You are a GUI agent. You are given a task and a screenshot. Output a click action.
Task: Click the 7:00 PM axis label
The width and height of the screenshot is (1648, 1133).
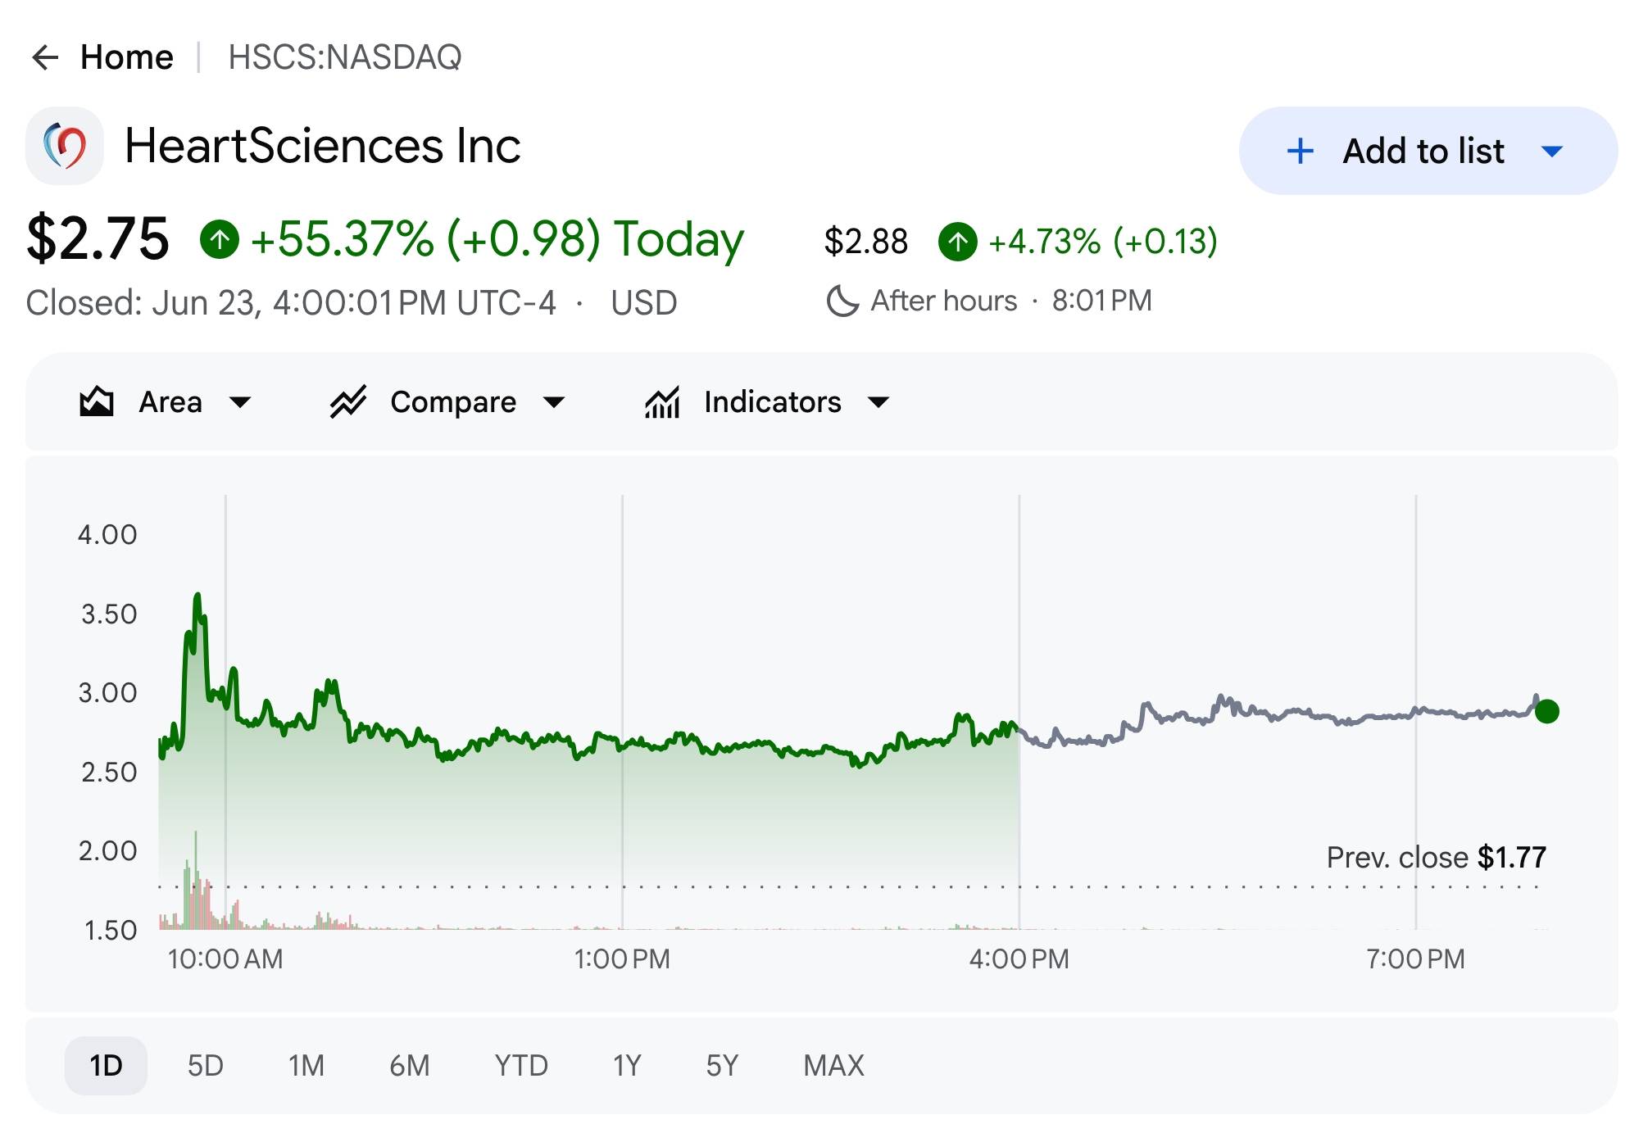pos(1415,959)
